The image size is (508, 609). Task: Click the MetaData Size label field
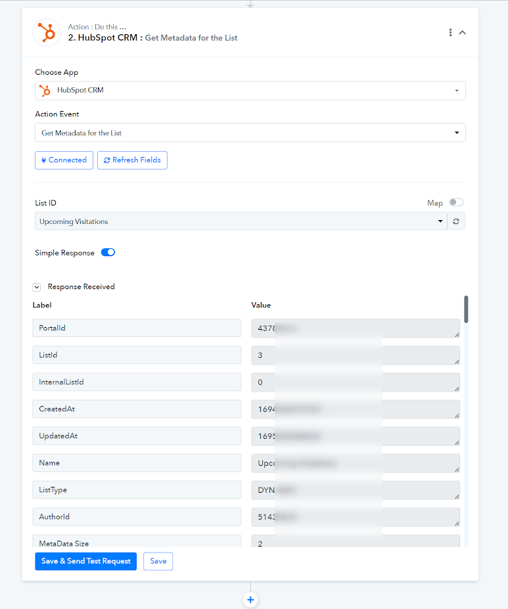click(x=137, y=541)
